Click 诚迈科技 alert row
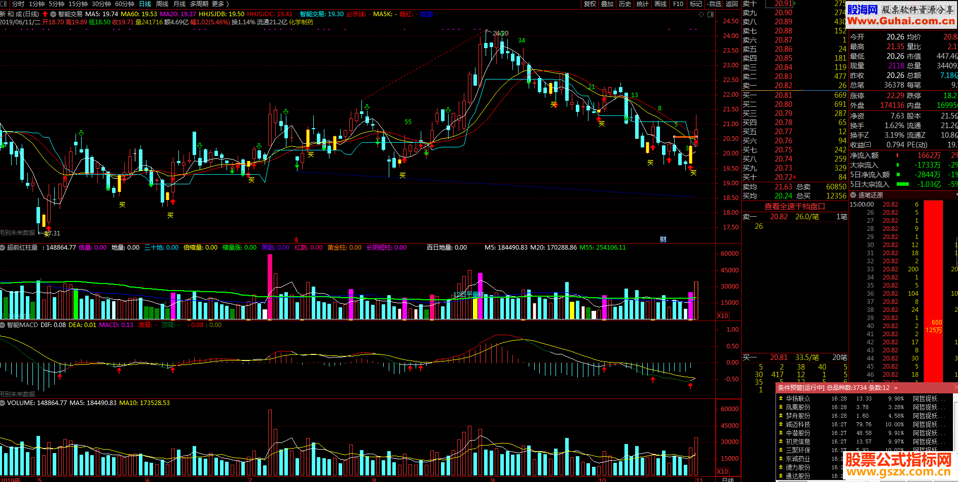Image resolution: width=958 pixels, height=482 pixels. coord(864,424)
